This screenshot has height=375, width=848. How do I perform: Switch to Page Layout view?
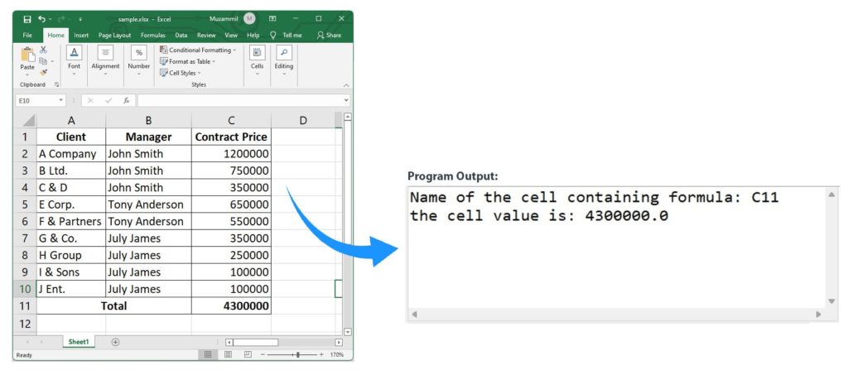(228, 354)
